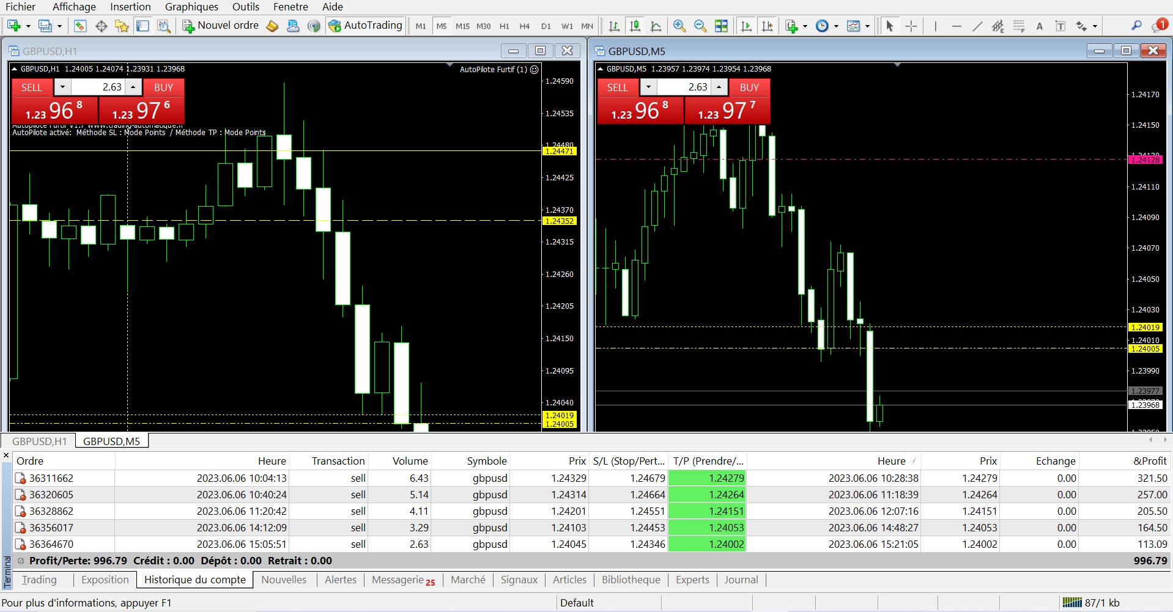The image size is (1173, 612).
Task: Click the Nouvel ordre button
Action: tap(221, 26)
